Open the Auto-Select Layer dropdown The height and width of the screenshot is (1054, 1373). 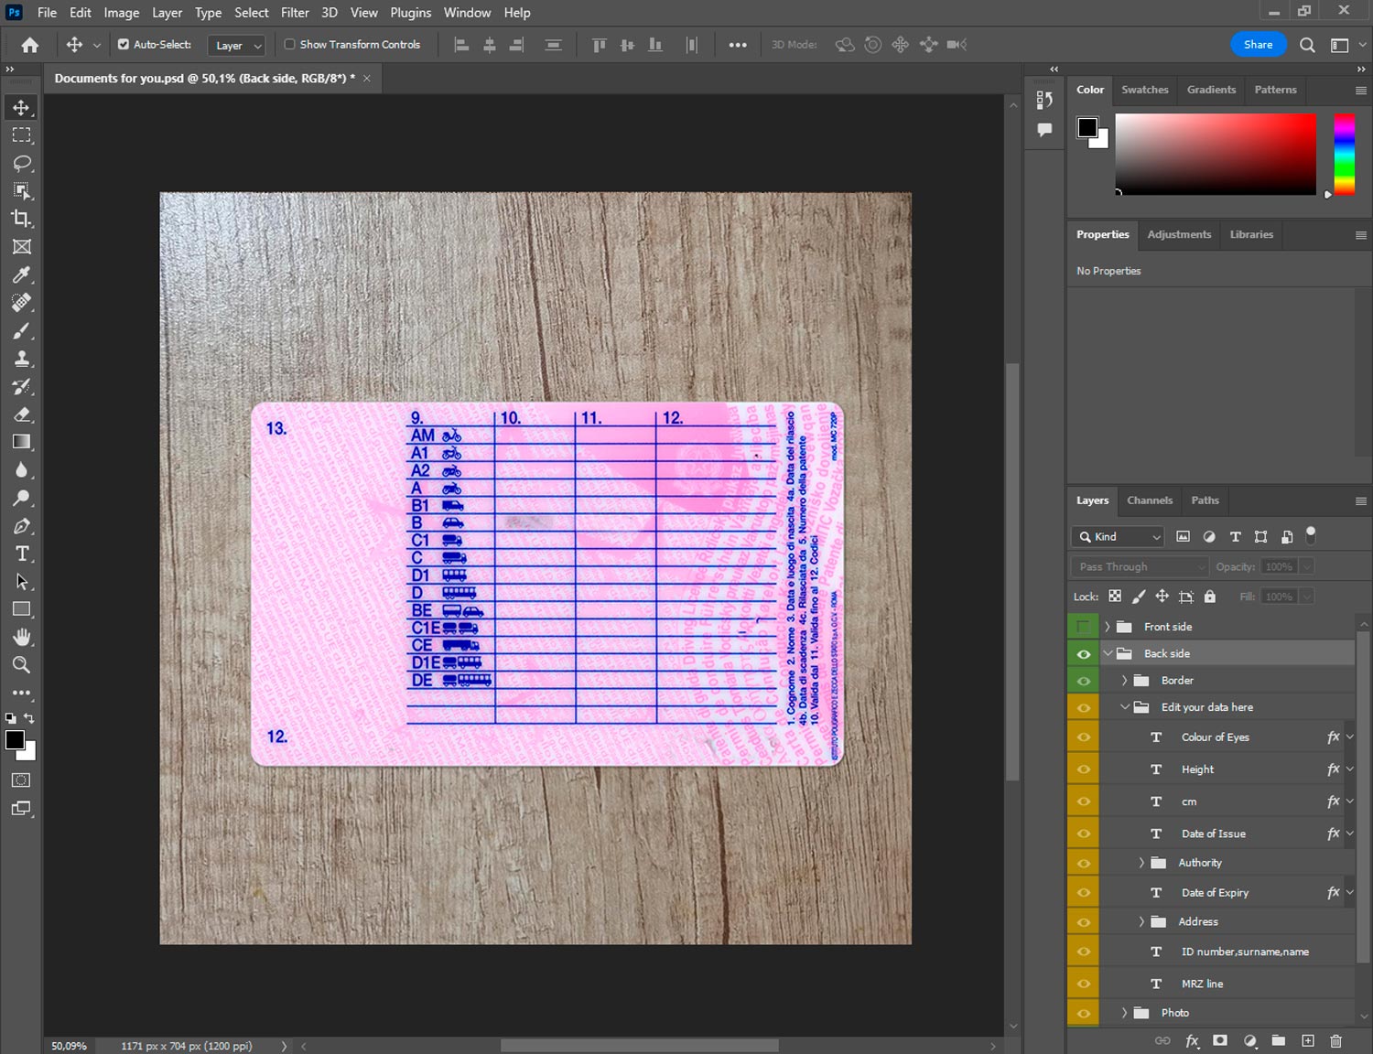pos(237,45)
